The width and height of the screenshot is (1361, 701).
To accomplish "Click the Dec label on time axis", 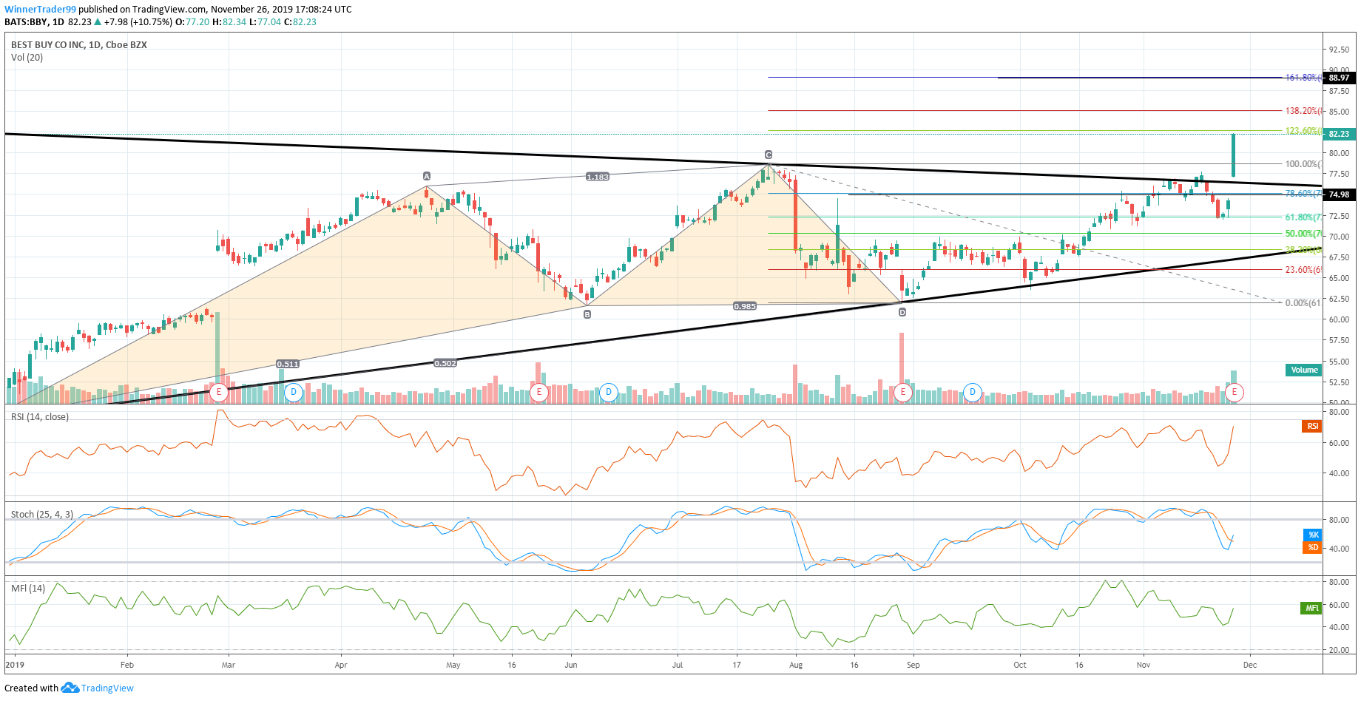I will (1250, 665).
